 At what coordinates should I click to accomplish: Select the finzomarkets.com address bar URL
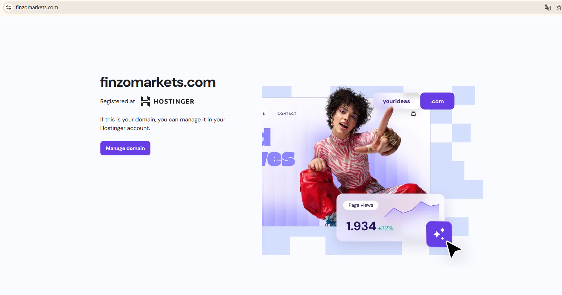click(37, 7)
